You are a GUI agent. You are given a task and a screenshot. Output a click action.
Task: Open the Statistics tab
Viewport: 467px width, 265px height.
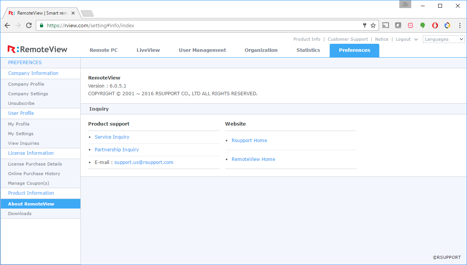308,50
